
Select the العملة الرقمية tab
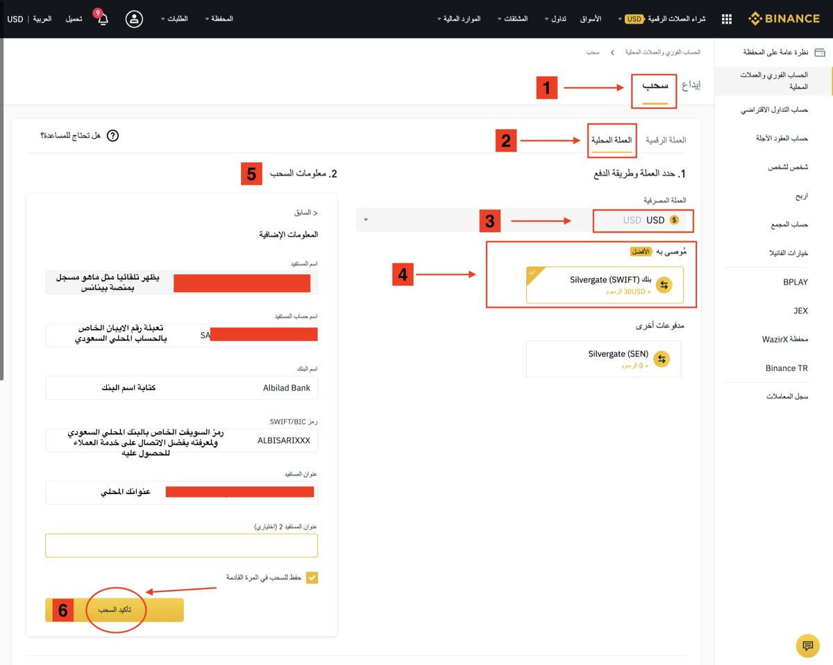666,140
